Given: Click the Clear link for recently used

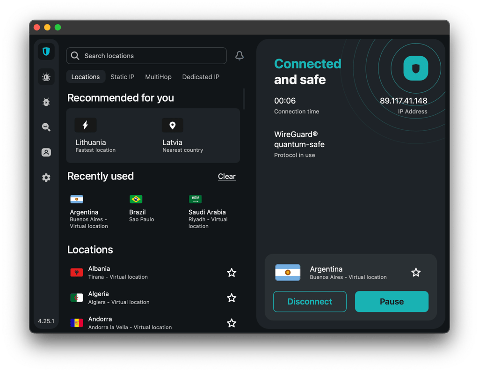Looking at the screenshot, I should click(227, 177).
